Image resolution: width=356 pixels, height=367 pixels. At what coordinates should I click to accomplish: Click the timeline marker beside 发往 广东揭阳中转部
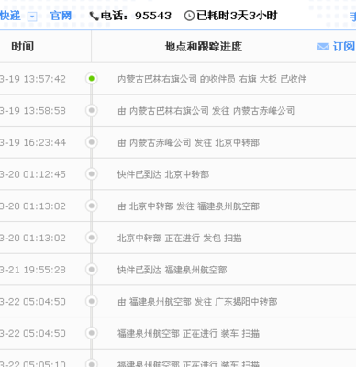[92, 301]
